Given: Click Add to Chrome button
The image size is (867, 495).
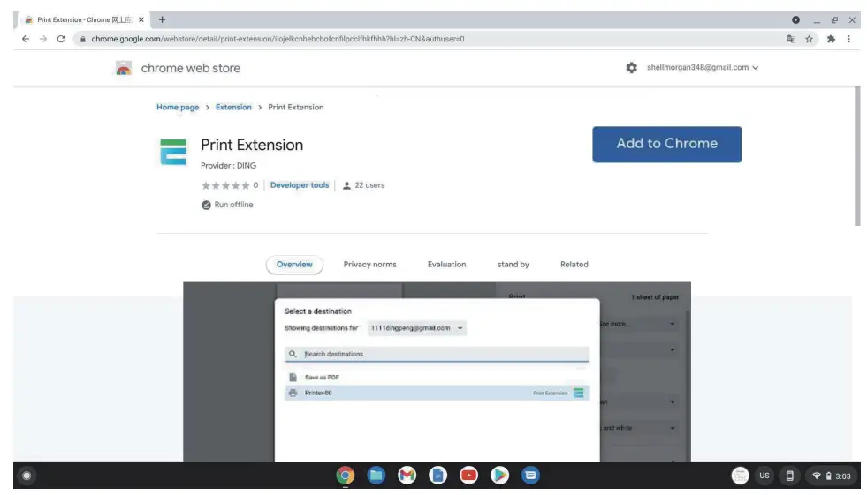Looking at the screenshot, I should pos(667,144).
